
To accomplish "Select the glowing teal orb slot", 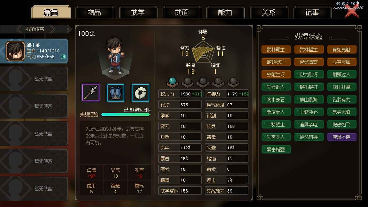I will coord(172,82).
